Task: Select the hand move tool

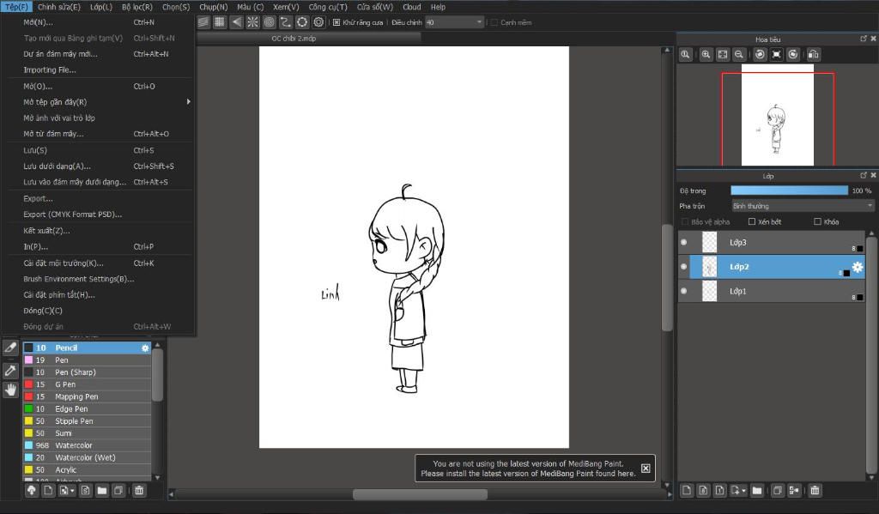Action: (10, 390)
